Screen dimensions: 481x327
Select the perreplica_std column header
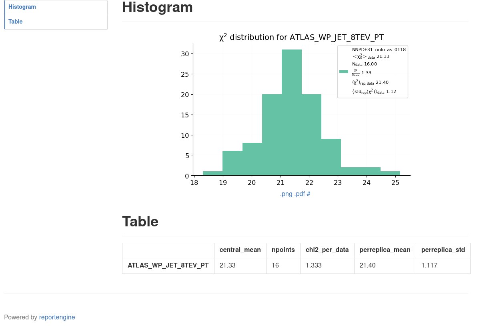[443, 250]
